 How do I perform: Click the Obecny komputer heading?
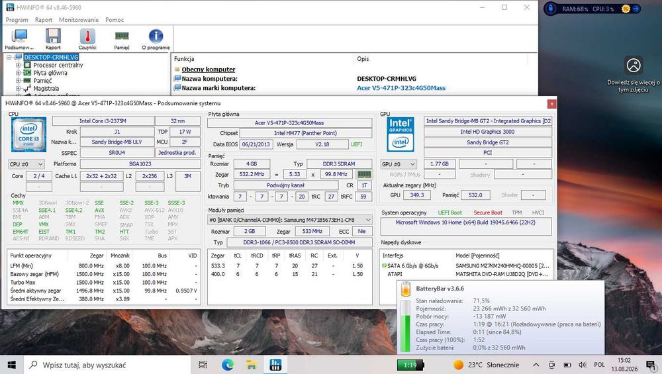(208, 70)
